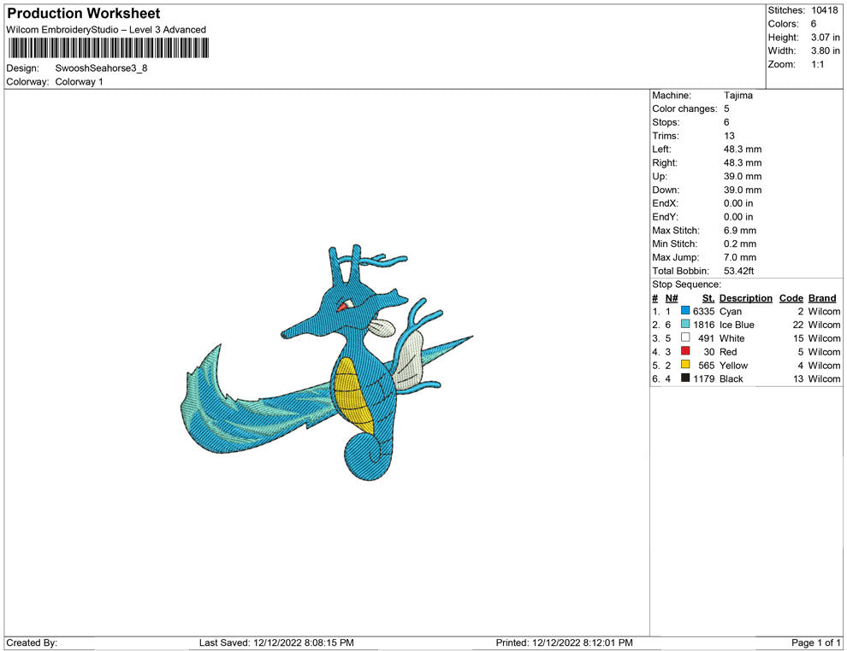Click the Code column header

pos(791,298)
